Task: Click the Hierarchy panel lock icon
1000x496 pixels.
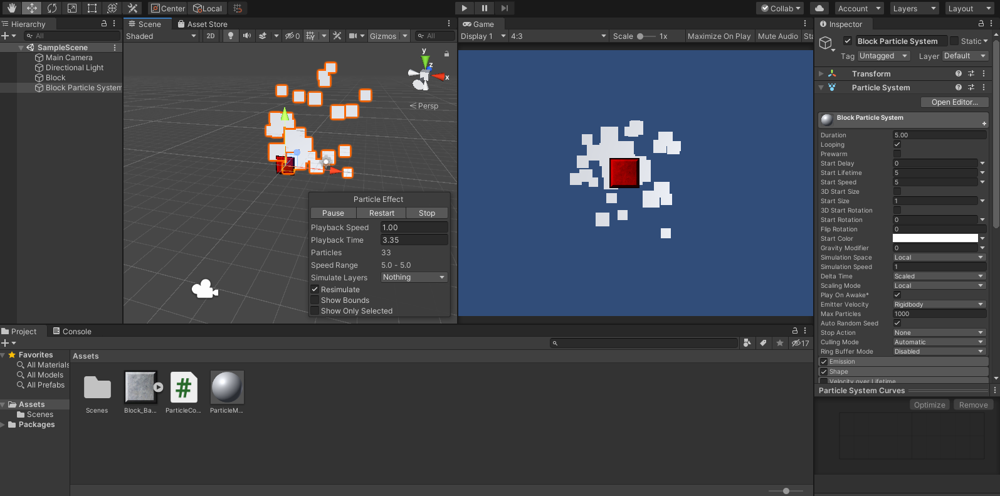Action: (x=104, y=23)
